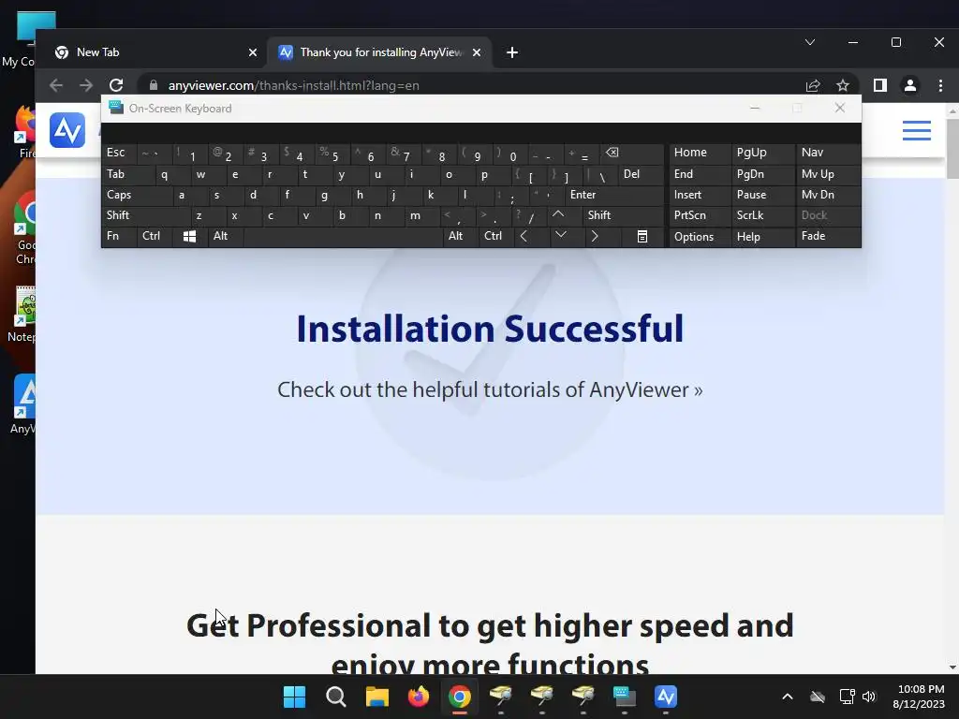
Task: Click the PrtScn key
Action: tap(700, 215)
